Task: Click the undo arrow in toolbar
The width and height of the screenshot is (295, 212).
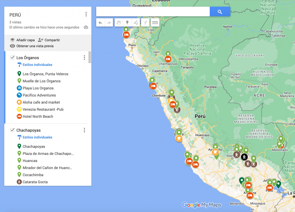Action: (100, 23)
